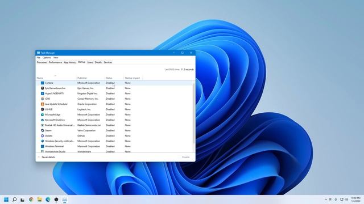Select the 'EpicGamesLauncher' row name

[x=55, y=88]
